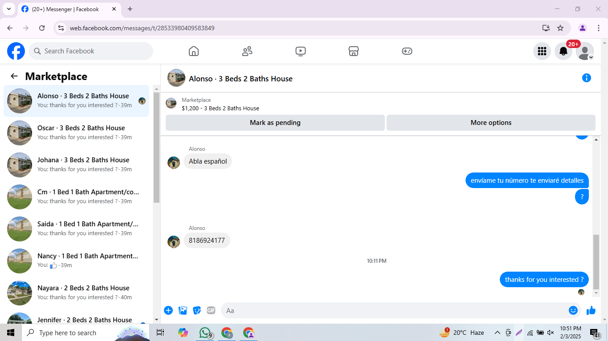Click the Facebook logo icon

pos(16,51)
